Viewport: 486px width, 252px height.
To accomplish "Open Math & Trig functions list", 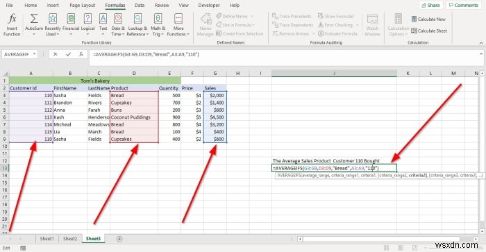I will 158,25.
